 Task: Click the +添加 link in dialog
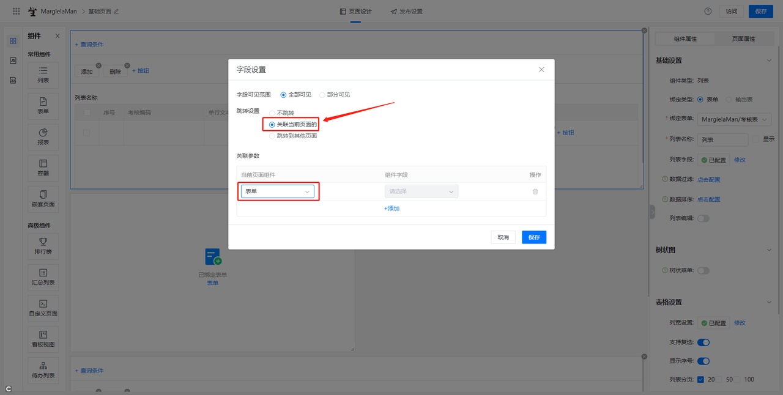pyautogui.click(x=391, y=209)
